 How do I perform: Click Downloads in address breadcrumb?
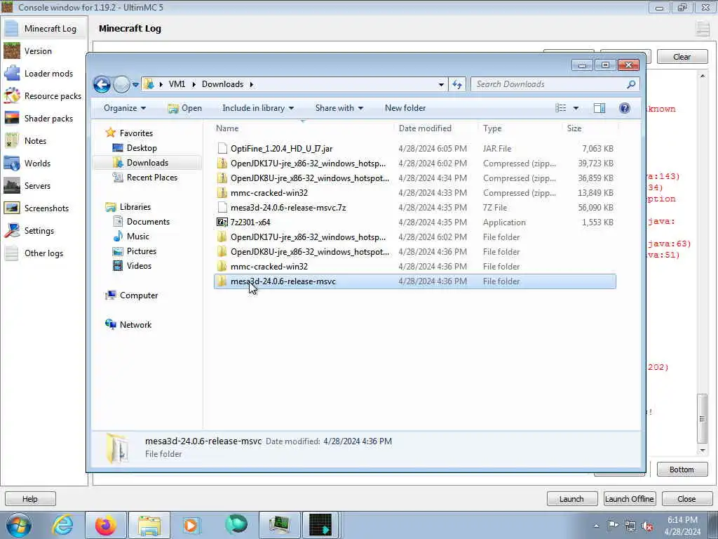click(222, 84)
